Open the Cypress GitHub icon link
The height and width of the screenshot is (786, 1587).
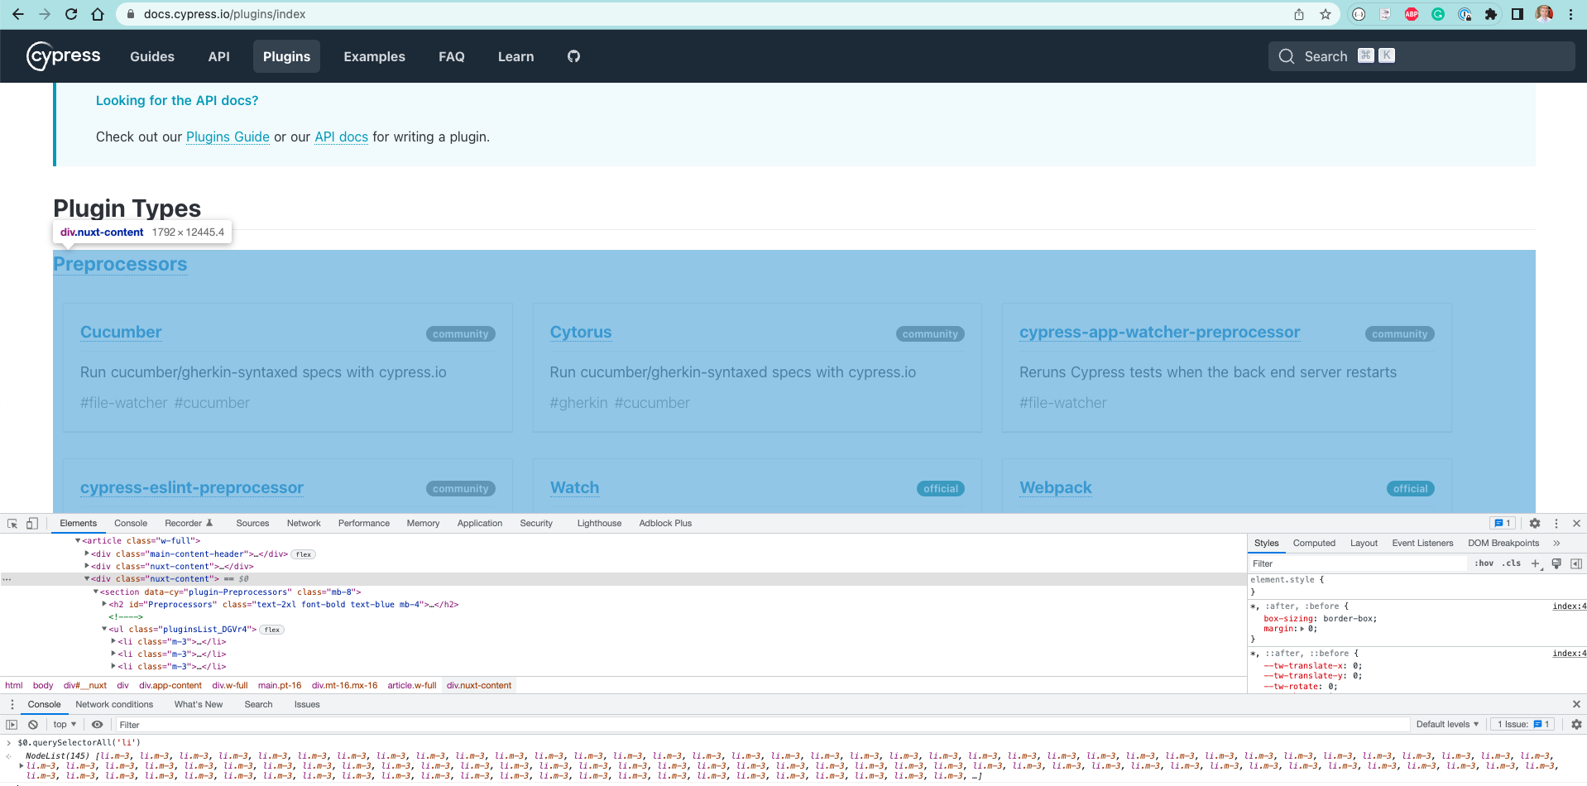[x=573, y=56]
